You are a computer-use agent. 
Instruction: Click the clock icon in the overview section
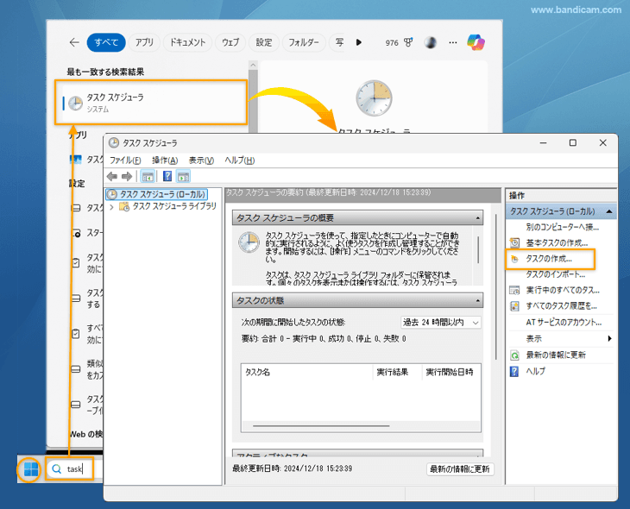tap(249, 242)
